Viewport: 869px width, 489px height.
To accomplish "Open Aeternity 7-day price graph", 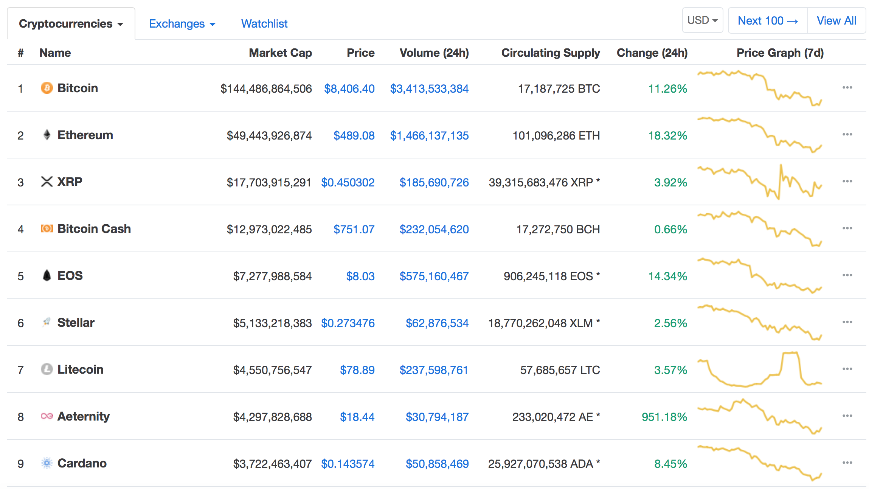I will pyautogui.click(x=760, y=416).
